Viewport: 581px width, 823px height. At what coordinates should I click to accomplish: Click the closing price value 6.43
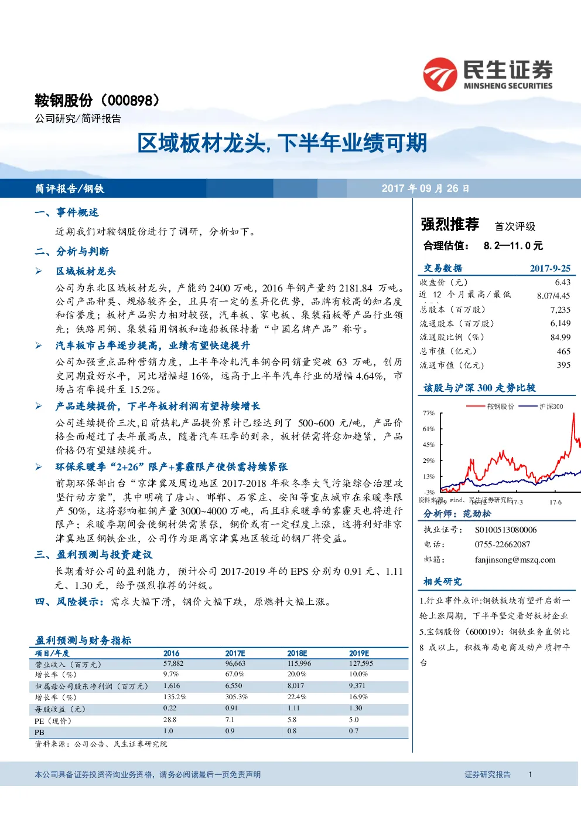[x=562, y=282]
